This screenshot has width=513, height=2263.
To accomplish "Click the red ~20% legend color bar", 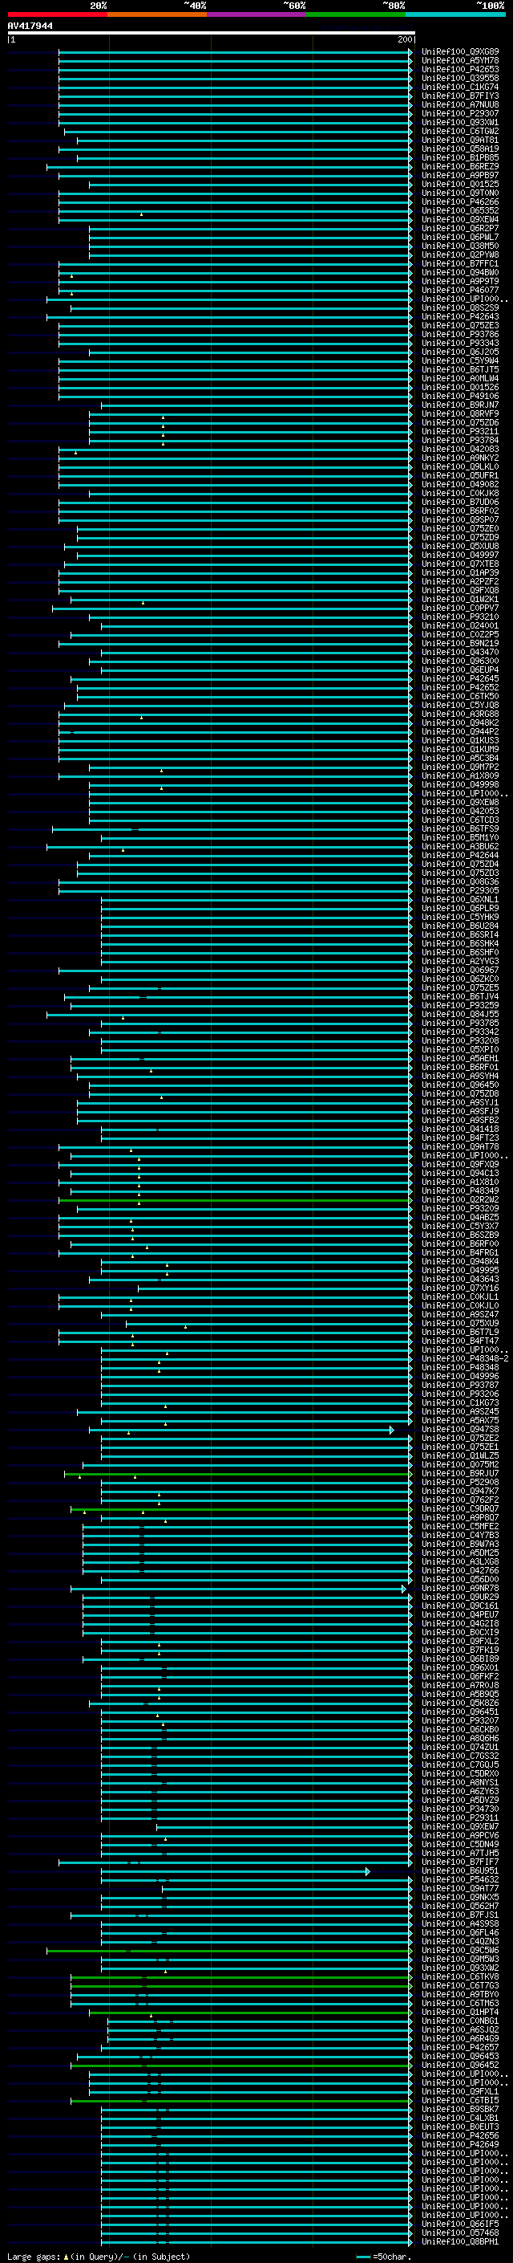I will [58, 14].
